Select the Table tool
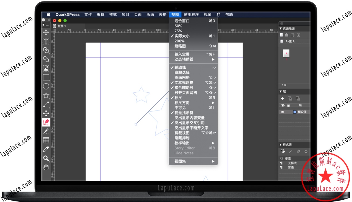 pos(46,141)
